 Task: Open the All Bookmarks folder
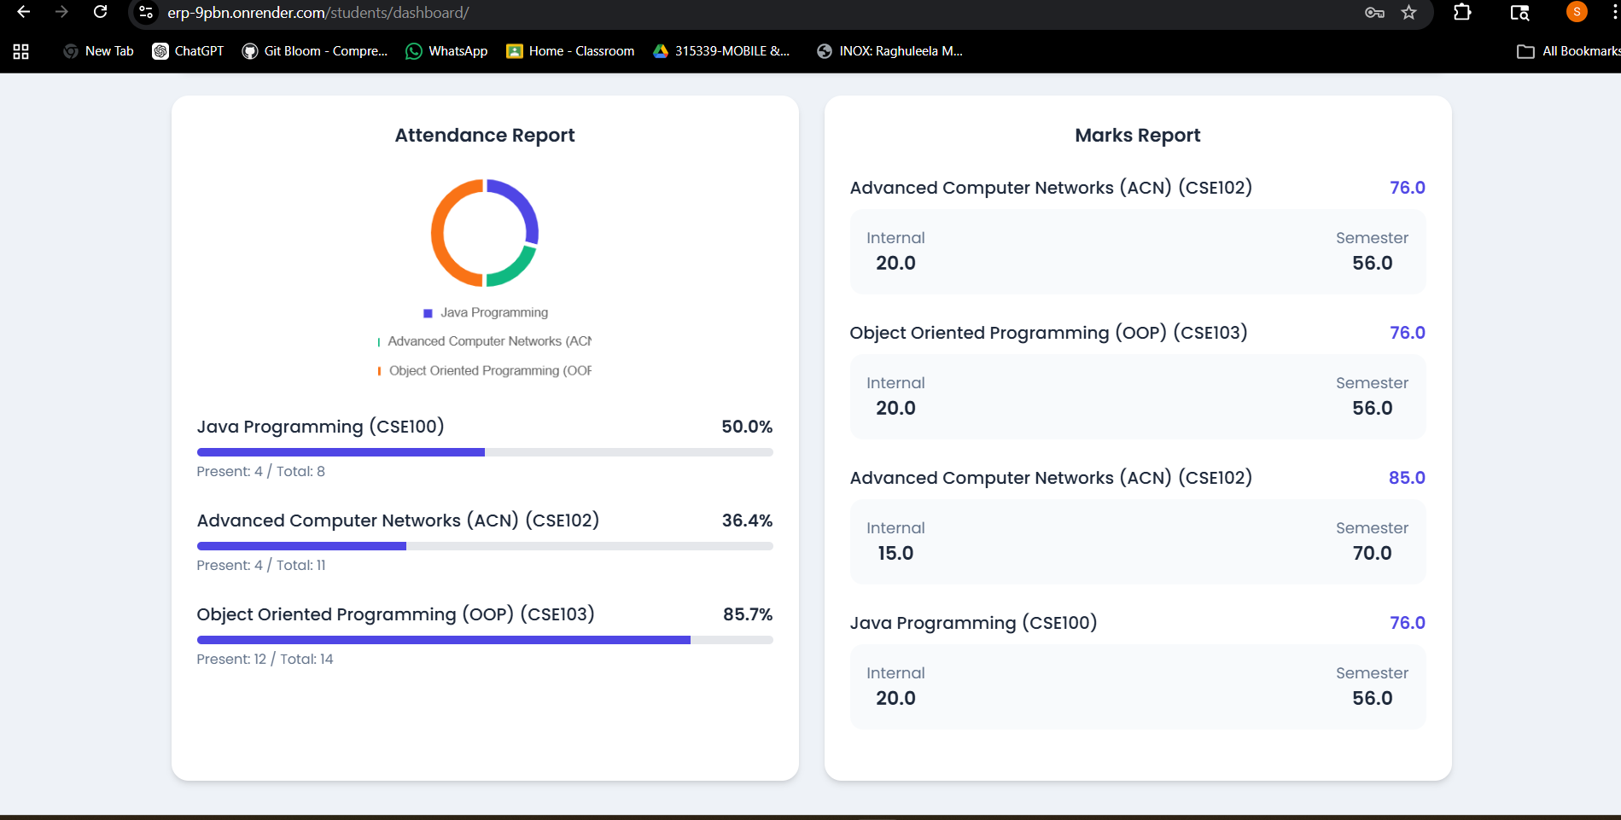point(1568,51)
